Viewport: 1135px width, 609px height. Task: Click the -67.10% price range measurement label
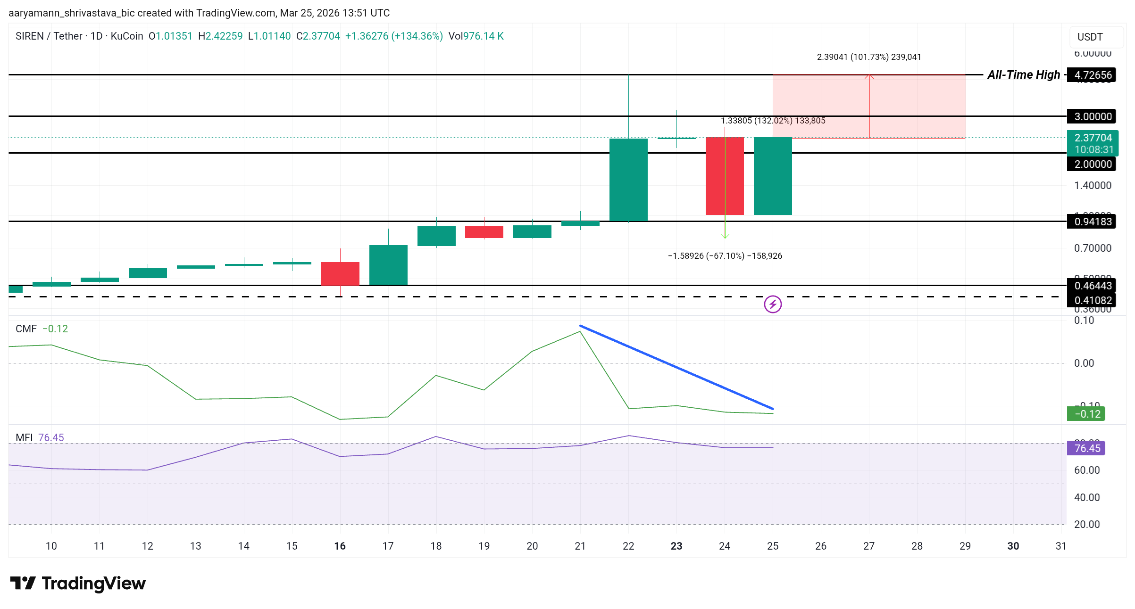[x=725, y=256]
